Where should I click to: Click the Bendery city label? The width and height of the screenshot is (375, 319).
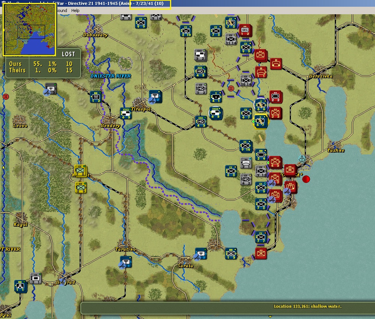tap(110, 126)
